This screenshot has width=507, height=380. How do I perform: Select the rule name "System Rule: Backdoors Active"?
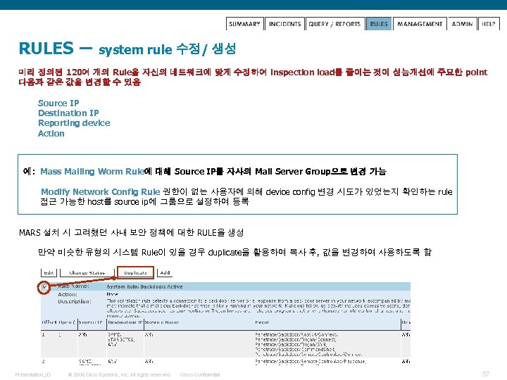[144, 286]
